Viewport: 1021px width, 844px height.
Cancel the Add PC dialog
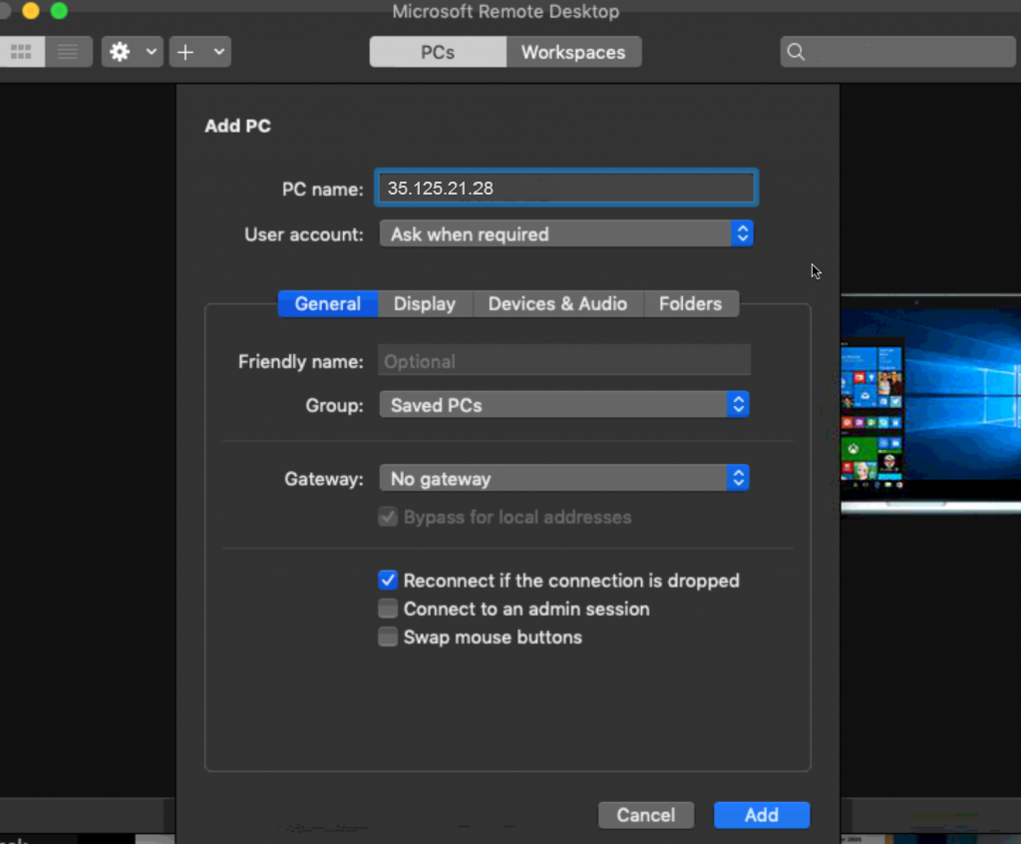(x=645, y=815)
